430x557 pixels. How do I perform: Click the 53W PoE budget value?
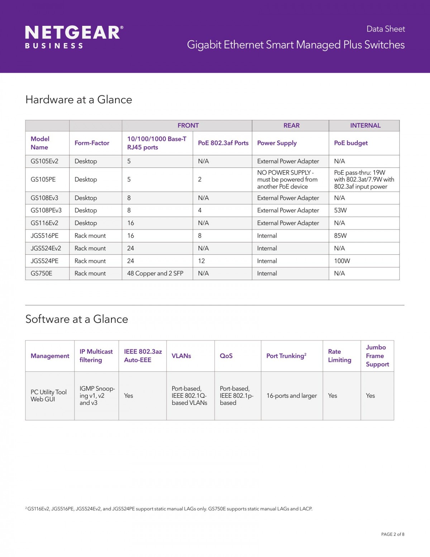pyautogui.click(x=340, y=210)
